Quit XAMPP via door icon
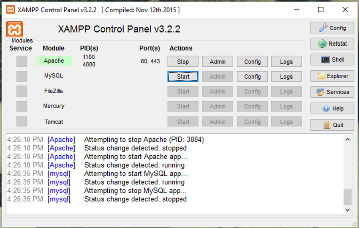359x228 pixels. click(x=332, y=125)
